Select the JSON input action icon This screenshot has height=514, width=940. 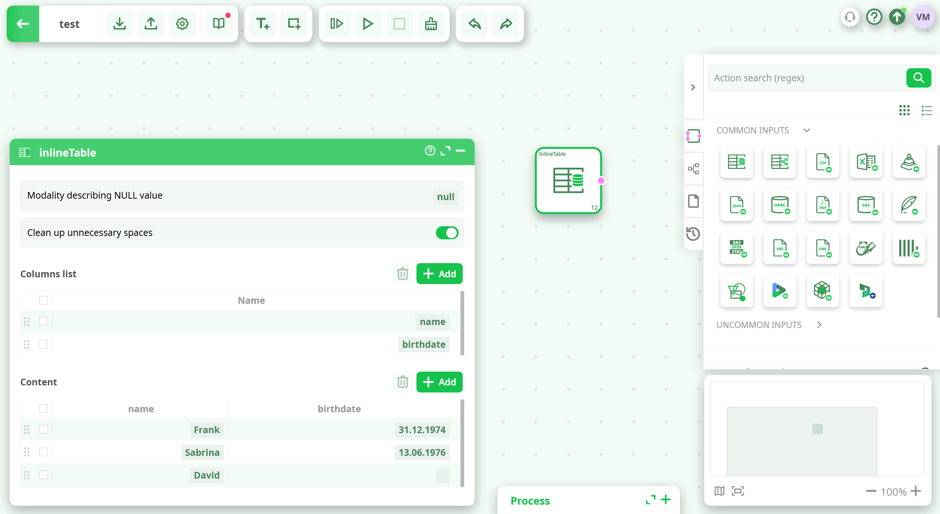[737, 205]
